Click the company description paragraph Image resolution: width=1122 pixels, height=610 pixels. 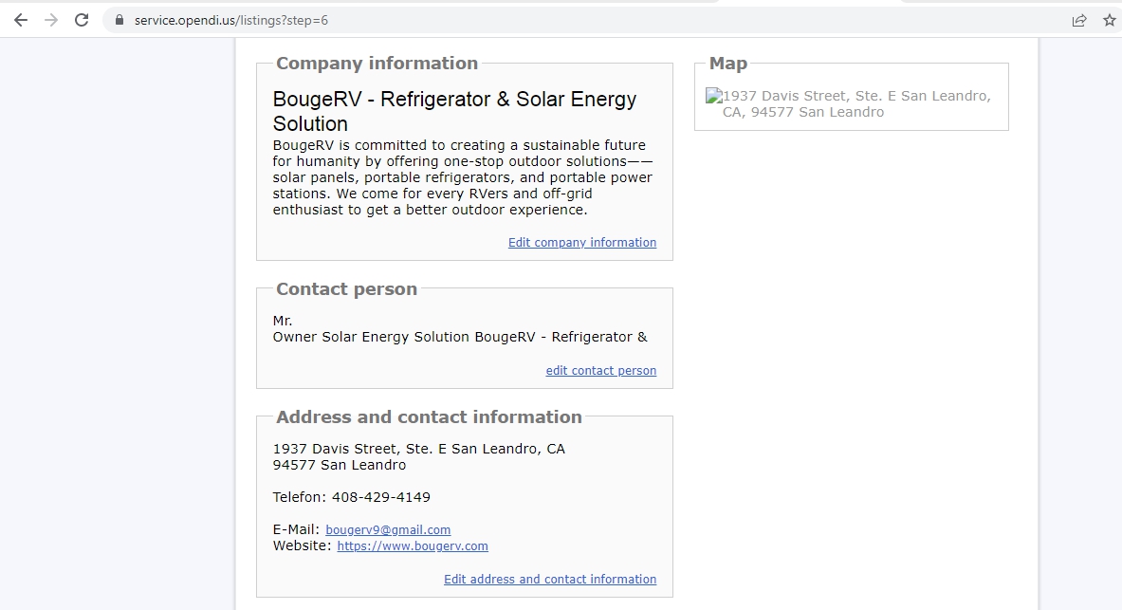coord(462,177)
